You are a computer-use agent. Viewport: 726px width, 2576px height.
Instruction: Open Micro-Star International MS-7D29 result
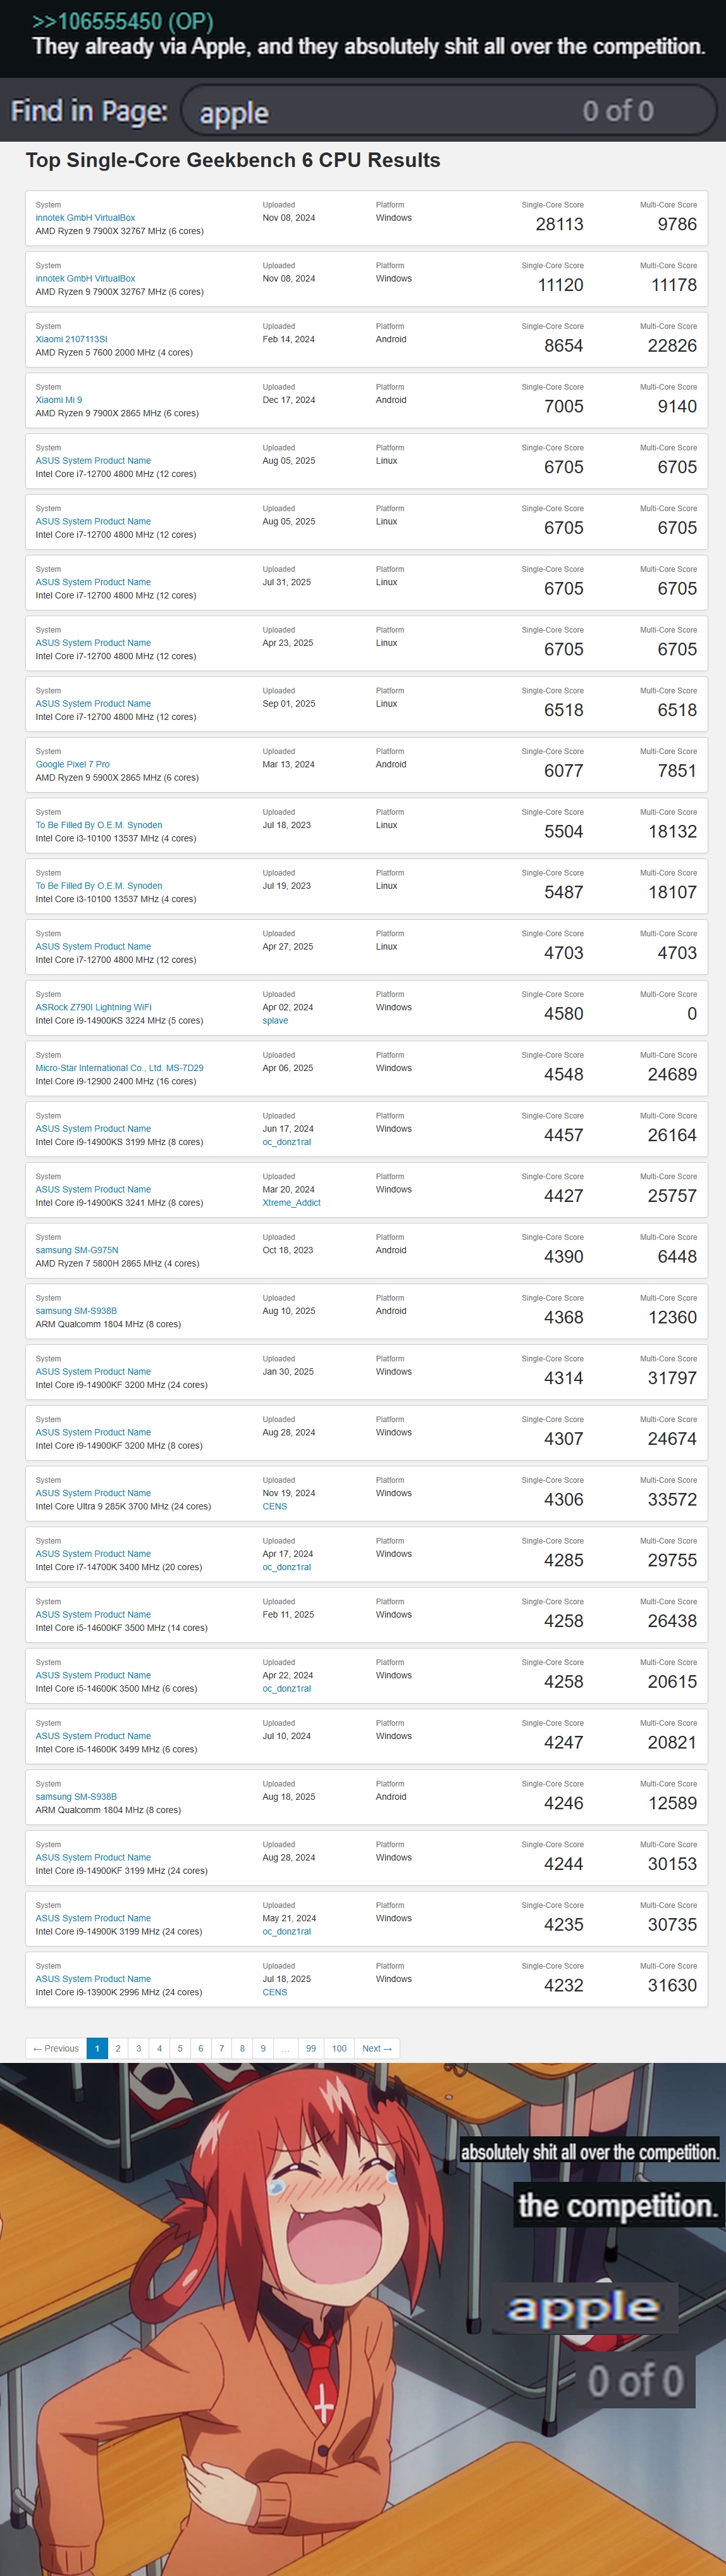(x=119, y=1068)
